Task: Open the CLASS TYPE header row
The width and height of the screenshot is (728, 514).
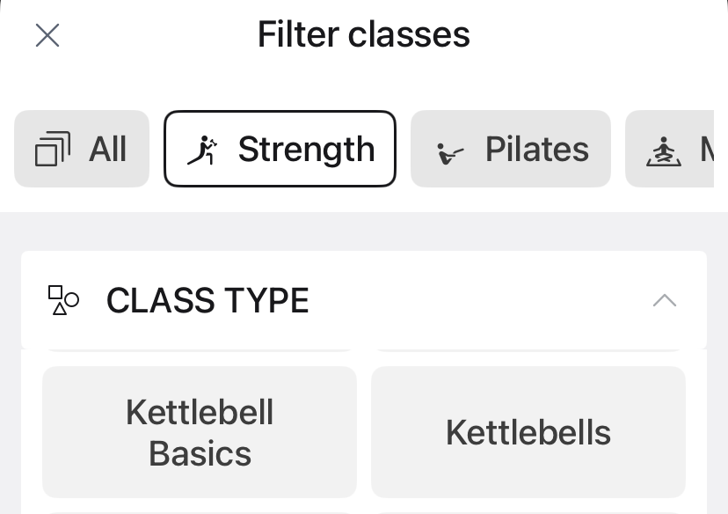Action: coord(364,300)
